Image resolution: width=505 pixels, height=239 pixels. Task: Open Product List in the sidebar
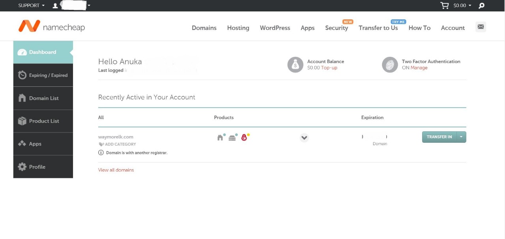coord(43,121)
